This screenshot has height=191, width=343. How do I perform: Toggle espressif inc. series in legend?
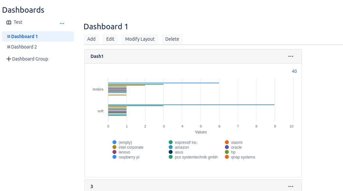tap(186, 143)
